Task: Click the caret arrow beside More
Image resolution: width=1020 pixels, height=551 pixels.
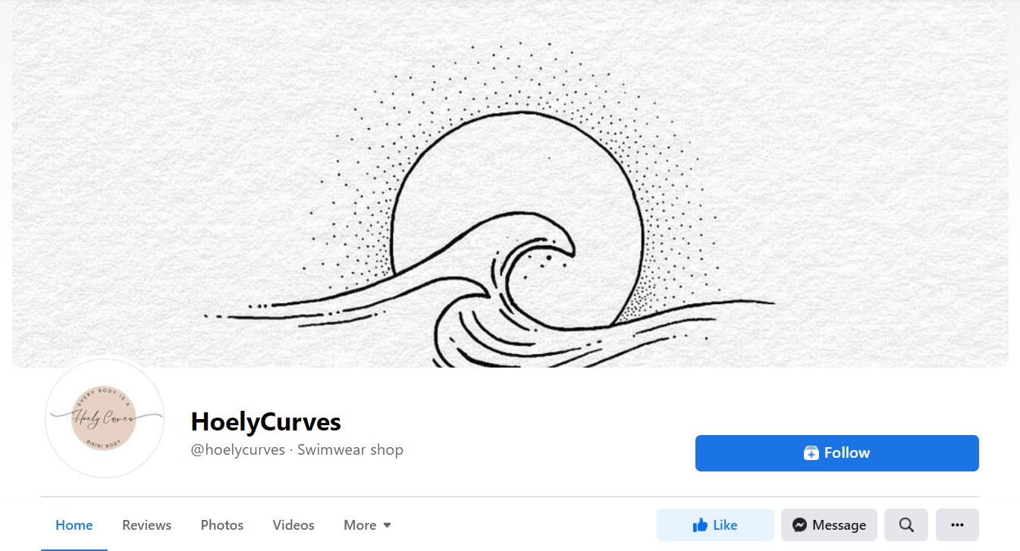Action: click(x=387, y=525)
